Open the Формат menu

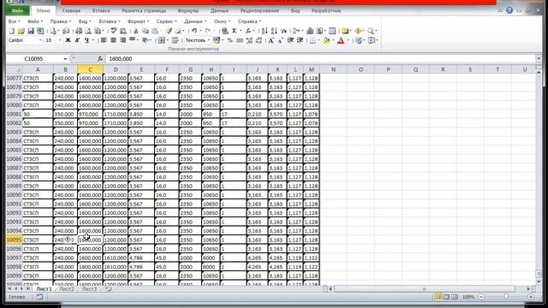[138, 21]
